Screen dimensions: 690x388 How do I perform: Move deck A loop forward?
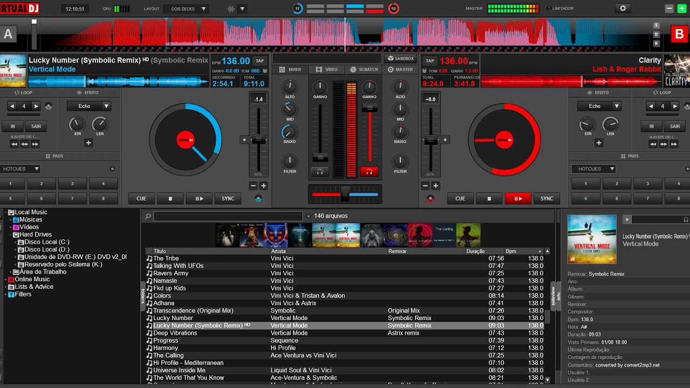pyautogui.click(x=35, y=144)
